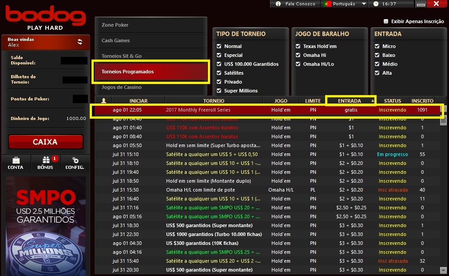The width and height of the screenshot is (449, 276).
Task: Select SMPO US$ 25 satellite row
Action: pos(267,252)
